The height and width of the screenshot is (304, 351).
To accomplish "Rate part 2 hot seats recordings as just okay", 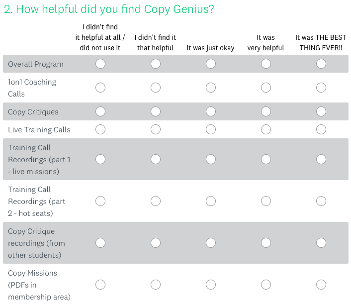I will [x=211, y=201].
